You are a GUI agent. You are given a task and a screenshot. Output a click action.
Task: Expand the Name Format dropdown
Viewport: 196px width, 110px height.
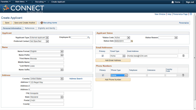click(x=62, y=51)
